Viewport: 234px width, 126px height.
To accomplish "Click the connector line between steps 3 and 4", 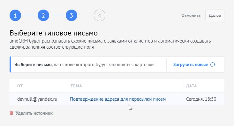I will point(86,15).
